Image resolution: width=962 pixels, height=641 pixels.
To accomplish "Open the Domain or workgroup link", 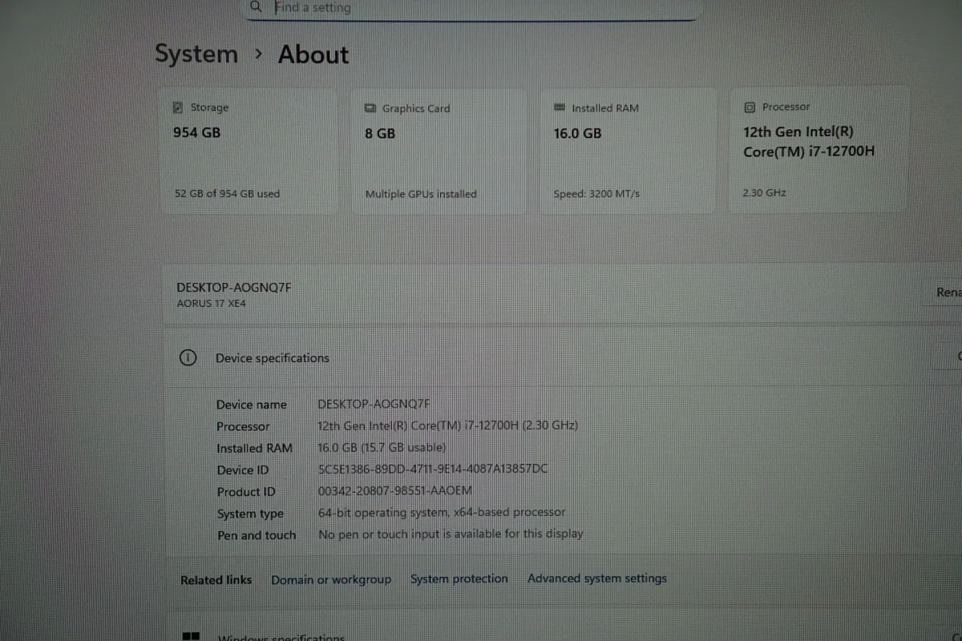I will (x=331, y=579).
